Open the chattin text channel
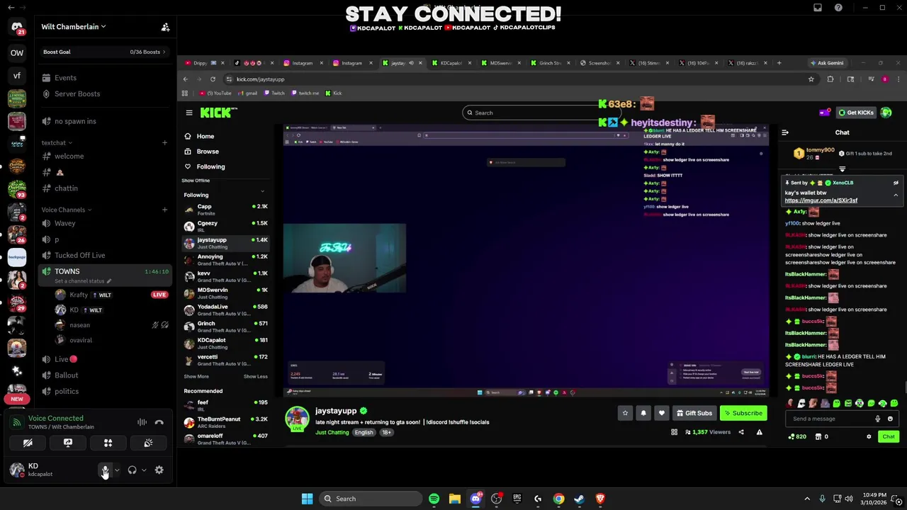 pyautogui.click(x=104, y=188)
